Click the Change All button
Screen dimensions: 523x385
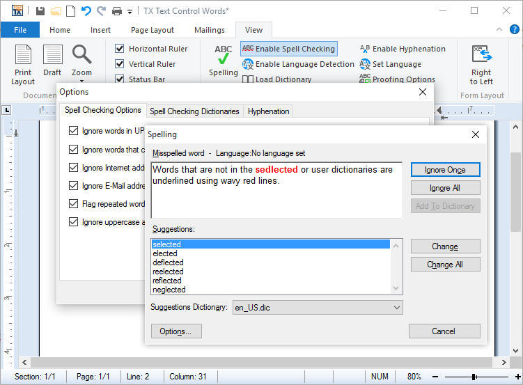pos(444,265)
